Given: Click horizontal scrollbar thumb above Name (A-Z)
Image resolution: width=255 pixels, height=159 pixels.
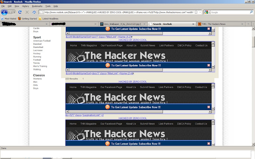Looking at the screenshot, I should coord(116,33).
